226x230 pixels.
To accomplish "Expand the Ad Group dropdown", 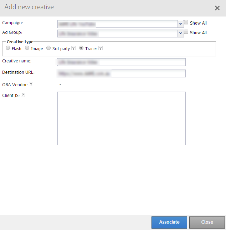I will click(x=180, y=34).
